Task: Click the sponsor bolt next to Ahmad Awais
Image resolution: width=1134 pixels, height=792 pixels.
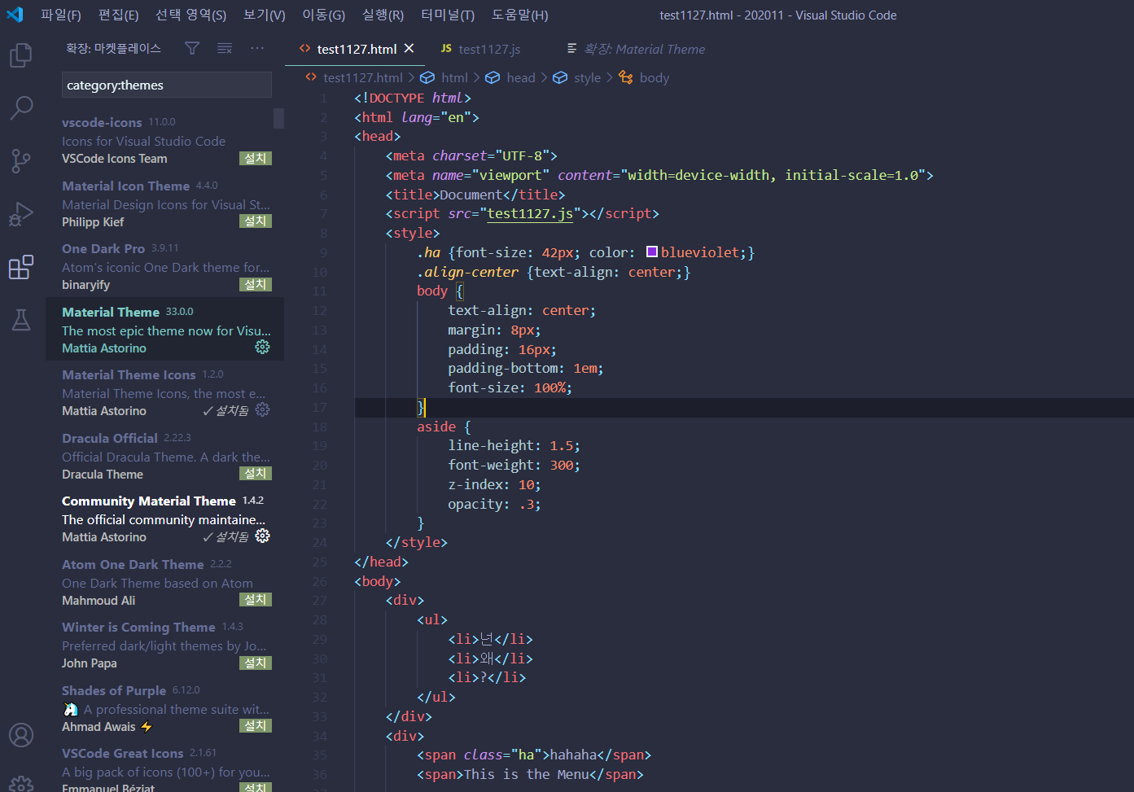Action: coord(147,727)
